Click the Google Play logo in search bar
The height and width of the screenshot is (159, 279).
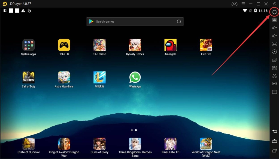pyautogui.click(x=91, y=21)
